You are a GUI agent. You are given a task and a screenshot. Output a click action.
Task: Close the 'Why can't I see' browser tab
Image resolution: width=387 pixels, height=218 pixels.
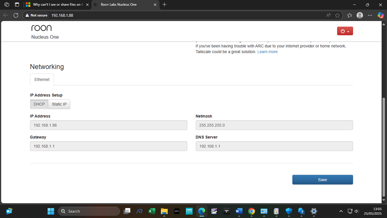click(x=87, y=5)
